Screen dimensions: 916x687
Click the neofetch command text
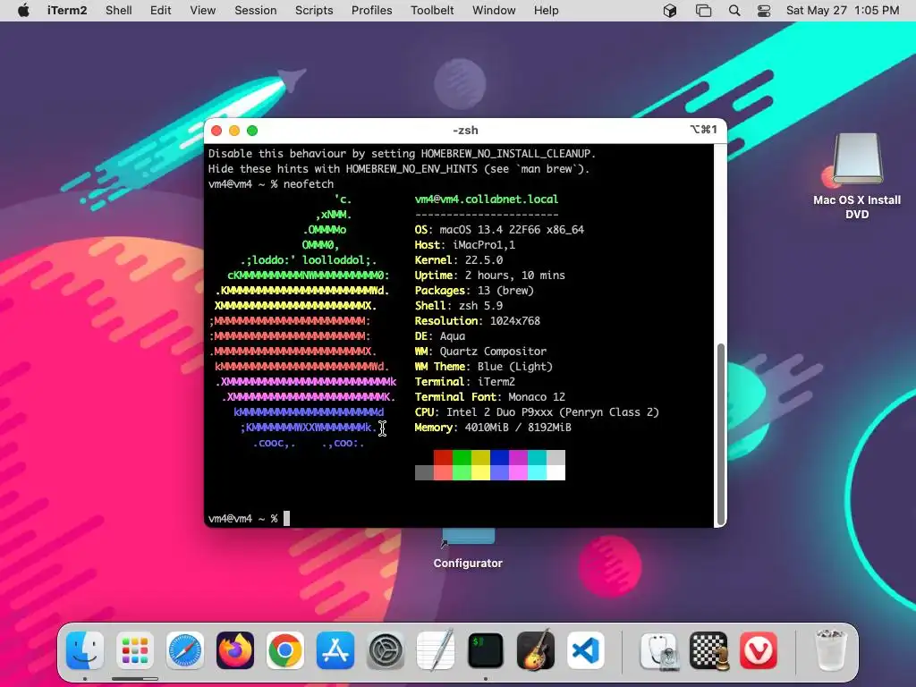(309, 184)
